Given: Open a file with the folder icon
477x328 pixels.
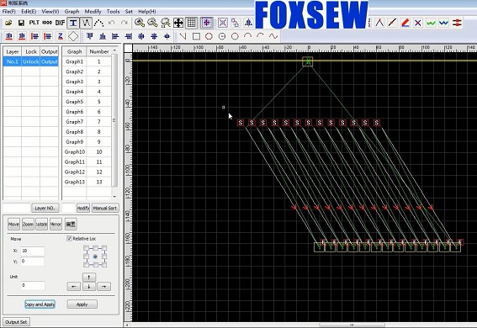Looking at the screenshot, I should pyautogui.click(x=8, y=23).
